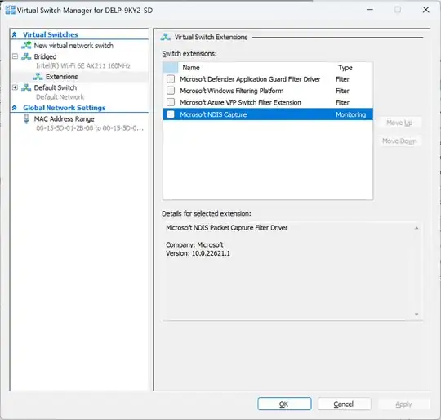The image size is (441, 420).
Task: Sort extensions by the Type column header
Action: click(345, 68)
